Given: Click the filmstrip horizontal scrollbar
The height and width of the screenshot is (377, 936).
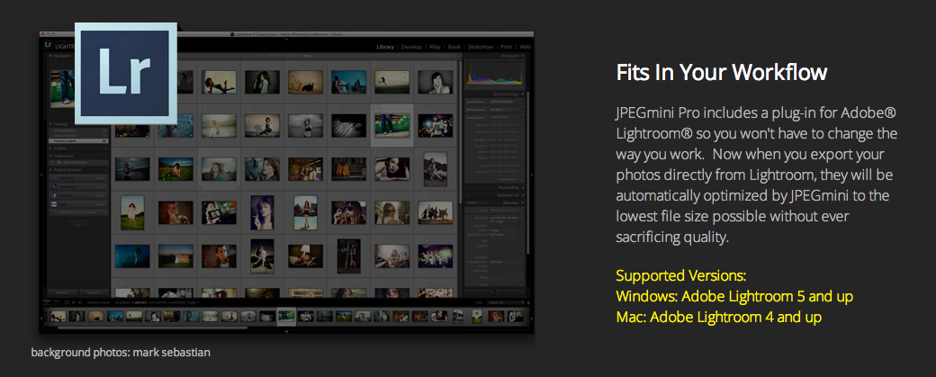Looking at the screenshot, I should [x=152, y=328].
